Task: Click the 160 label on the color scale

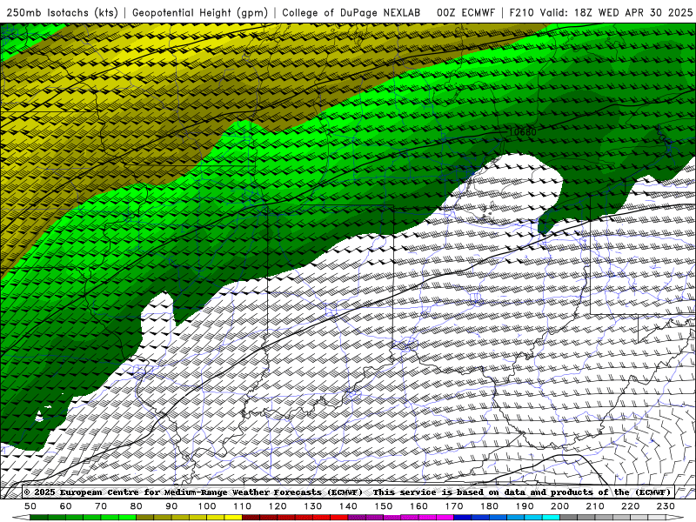Action: tap(418, 506)
